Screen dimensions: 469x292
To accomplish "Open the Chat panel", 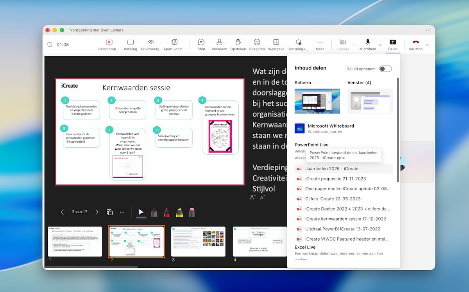I will [201, 44].
